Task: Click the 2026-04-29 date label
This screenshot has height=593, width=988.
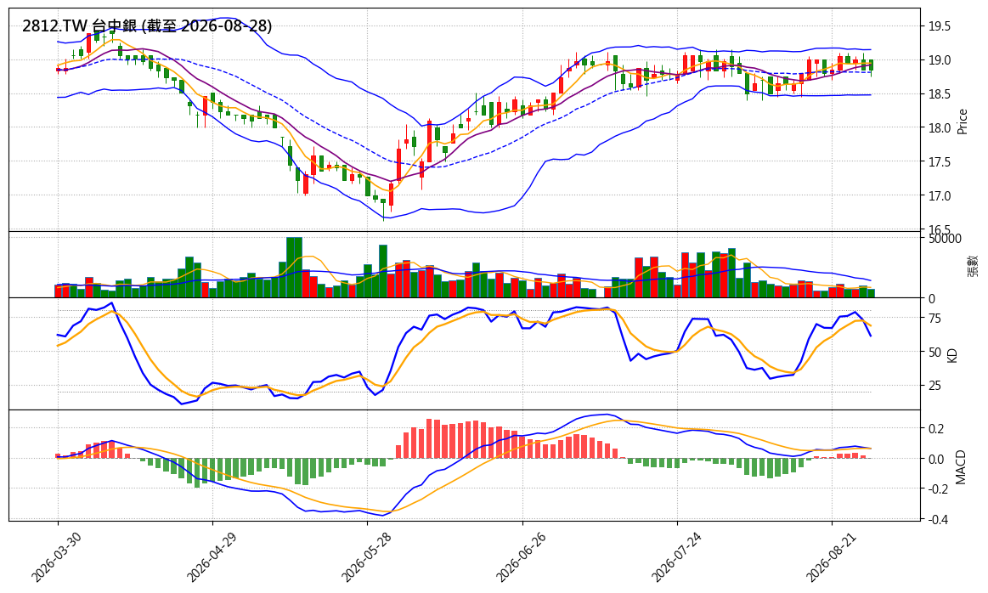Action: point(211,556)
